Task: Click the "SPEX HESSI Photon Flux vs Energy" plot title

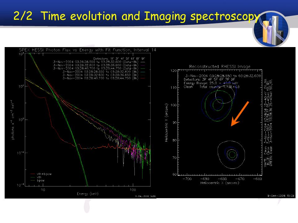Action: point(88,50)
